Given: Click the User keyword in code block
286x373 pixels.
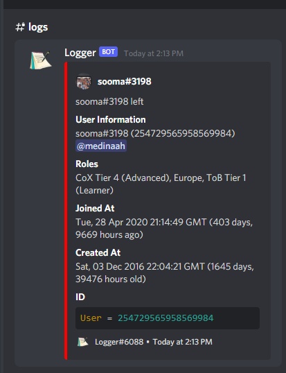Looking at the screenshot, I should [91, 318].
